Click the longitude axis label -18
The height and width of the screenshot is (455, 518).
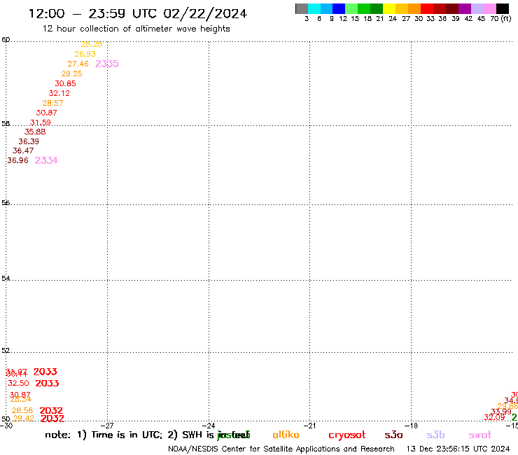coord(412,426)
